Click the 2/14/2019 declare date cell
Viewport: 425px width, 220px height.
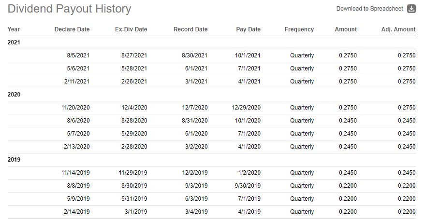[x=77, y=212]
